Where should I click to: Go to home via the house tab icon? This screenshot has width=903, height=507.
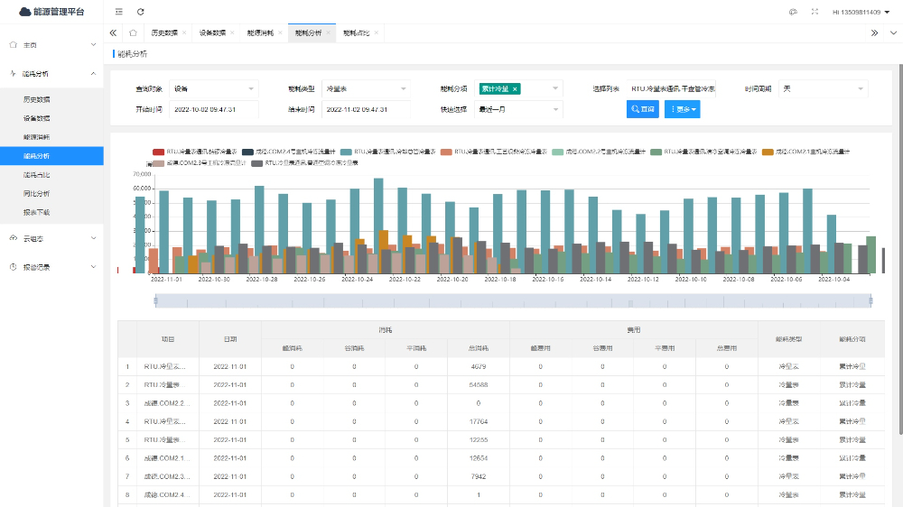point(133,32)
